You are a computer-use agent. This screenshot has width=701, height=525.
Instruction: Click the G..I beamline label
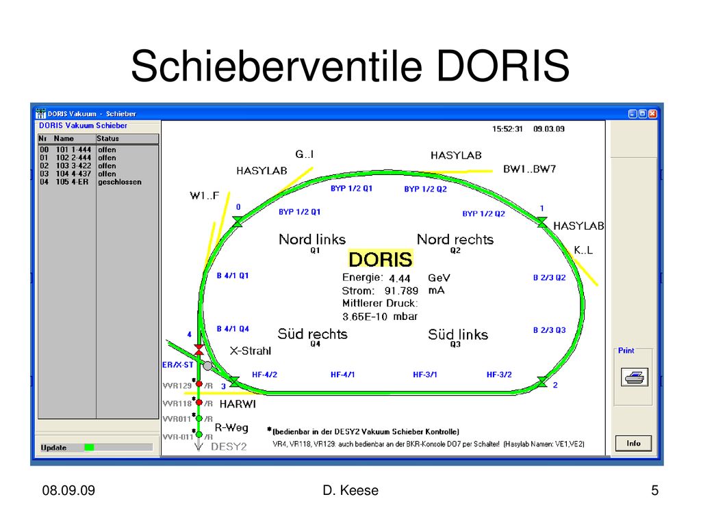click(x=305, y=154)
